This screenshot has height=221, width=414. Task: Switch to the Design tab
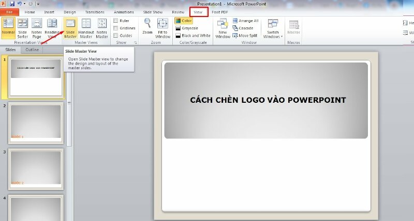(70, 12)
